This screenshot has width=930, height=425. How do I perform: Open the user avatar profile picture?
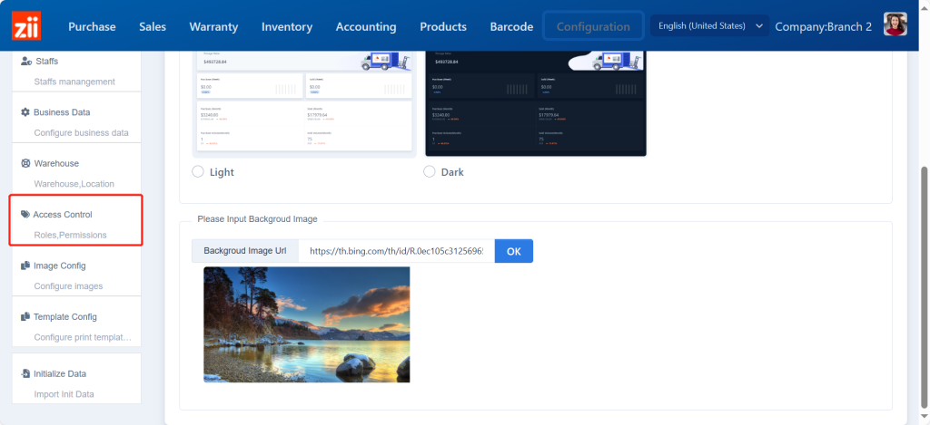click(x=895, y=25)
